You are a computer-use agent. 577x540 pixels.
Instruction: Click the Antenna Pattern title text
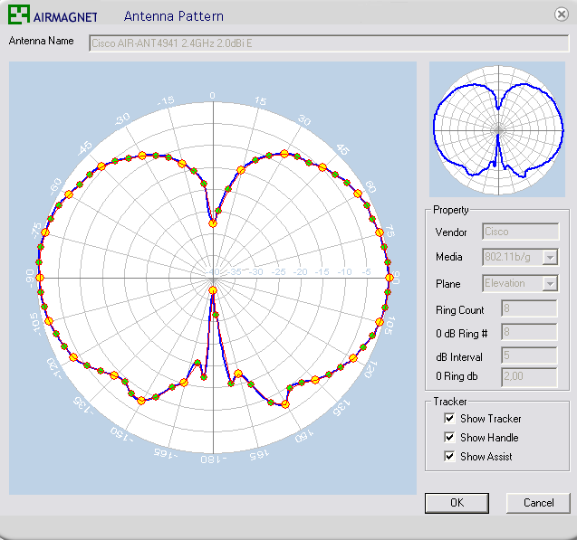[173, 16]
